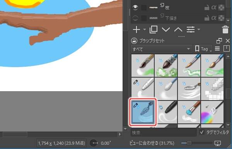Viewport: 232px width, 149px height.
Task: Open the ビューに合わせる (31.7%) zoom dropdown
Action: [x=152, y=143]
